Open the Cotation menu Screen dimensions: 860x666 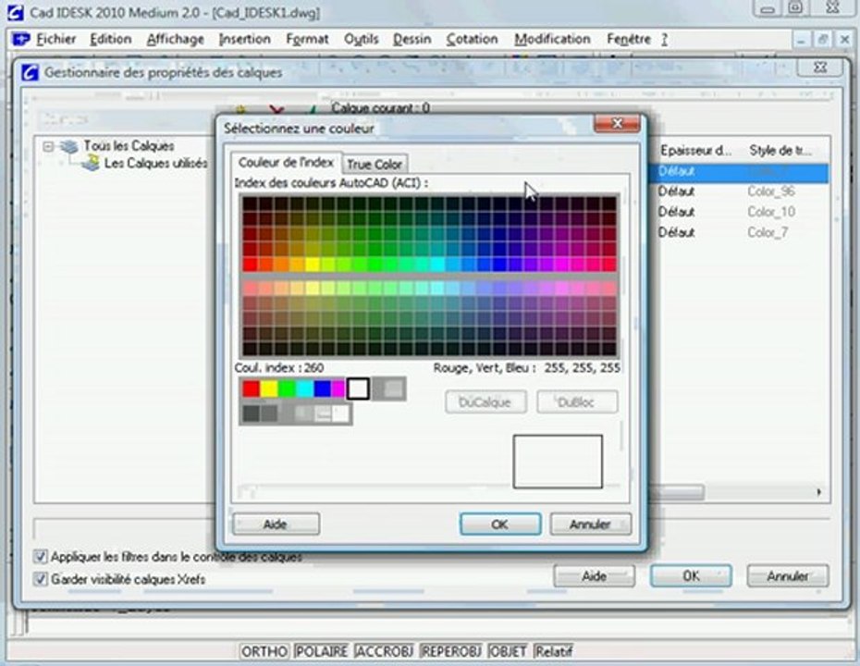click(472, 40)
